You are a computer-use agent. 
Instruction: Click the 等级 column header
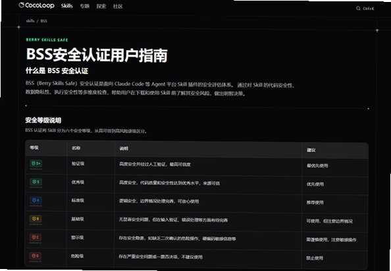pyautogui.click(x=34, y=148)
